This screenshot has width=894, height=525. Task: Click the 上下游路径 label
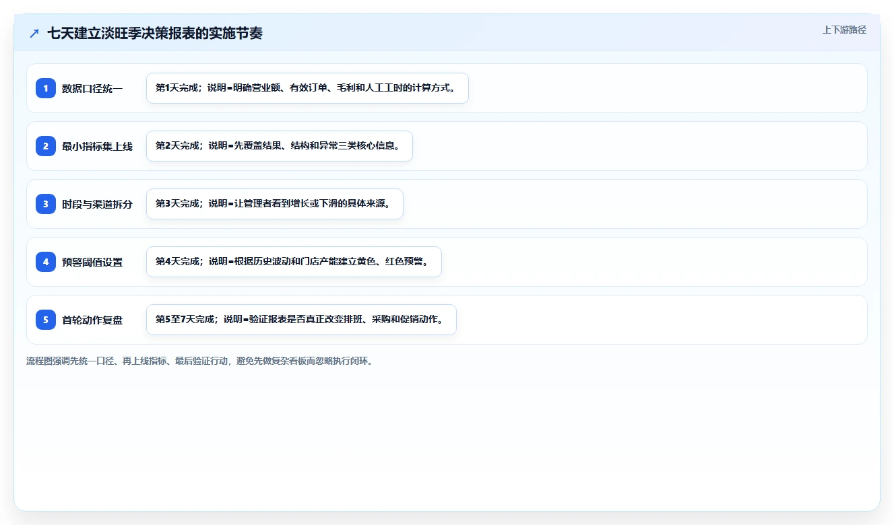844,30
